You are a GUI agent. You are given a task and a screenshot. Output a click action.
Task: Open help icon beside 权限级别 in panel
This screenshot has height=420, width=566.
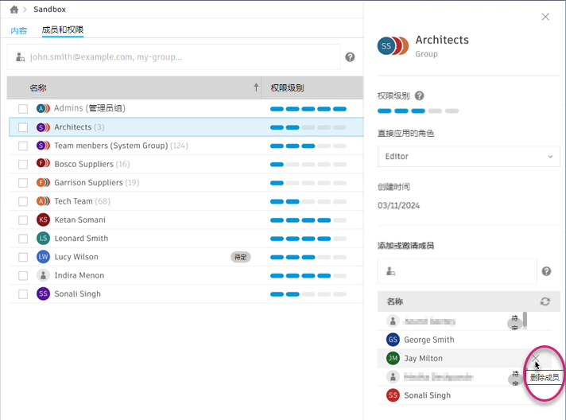[419, 95]
